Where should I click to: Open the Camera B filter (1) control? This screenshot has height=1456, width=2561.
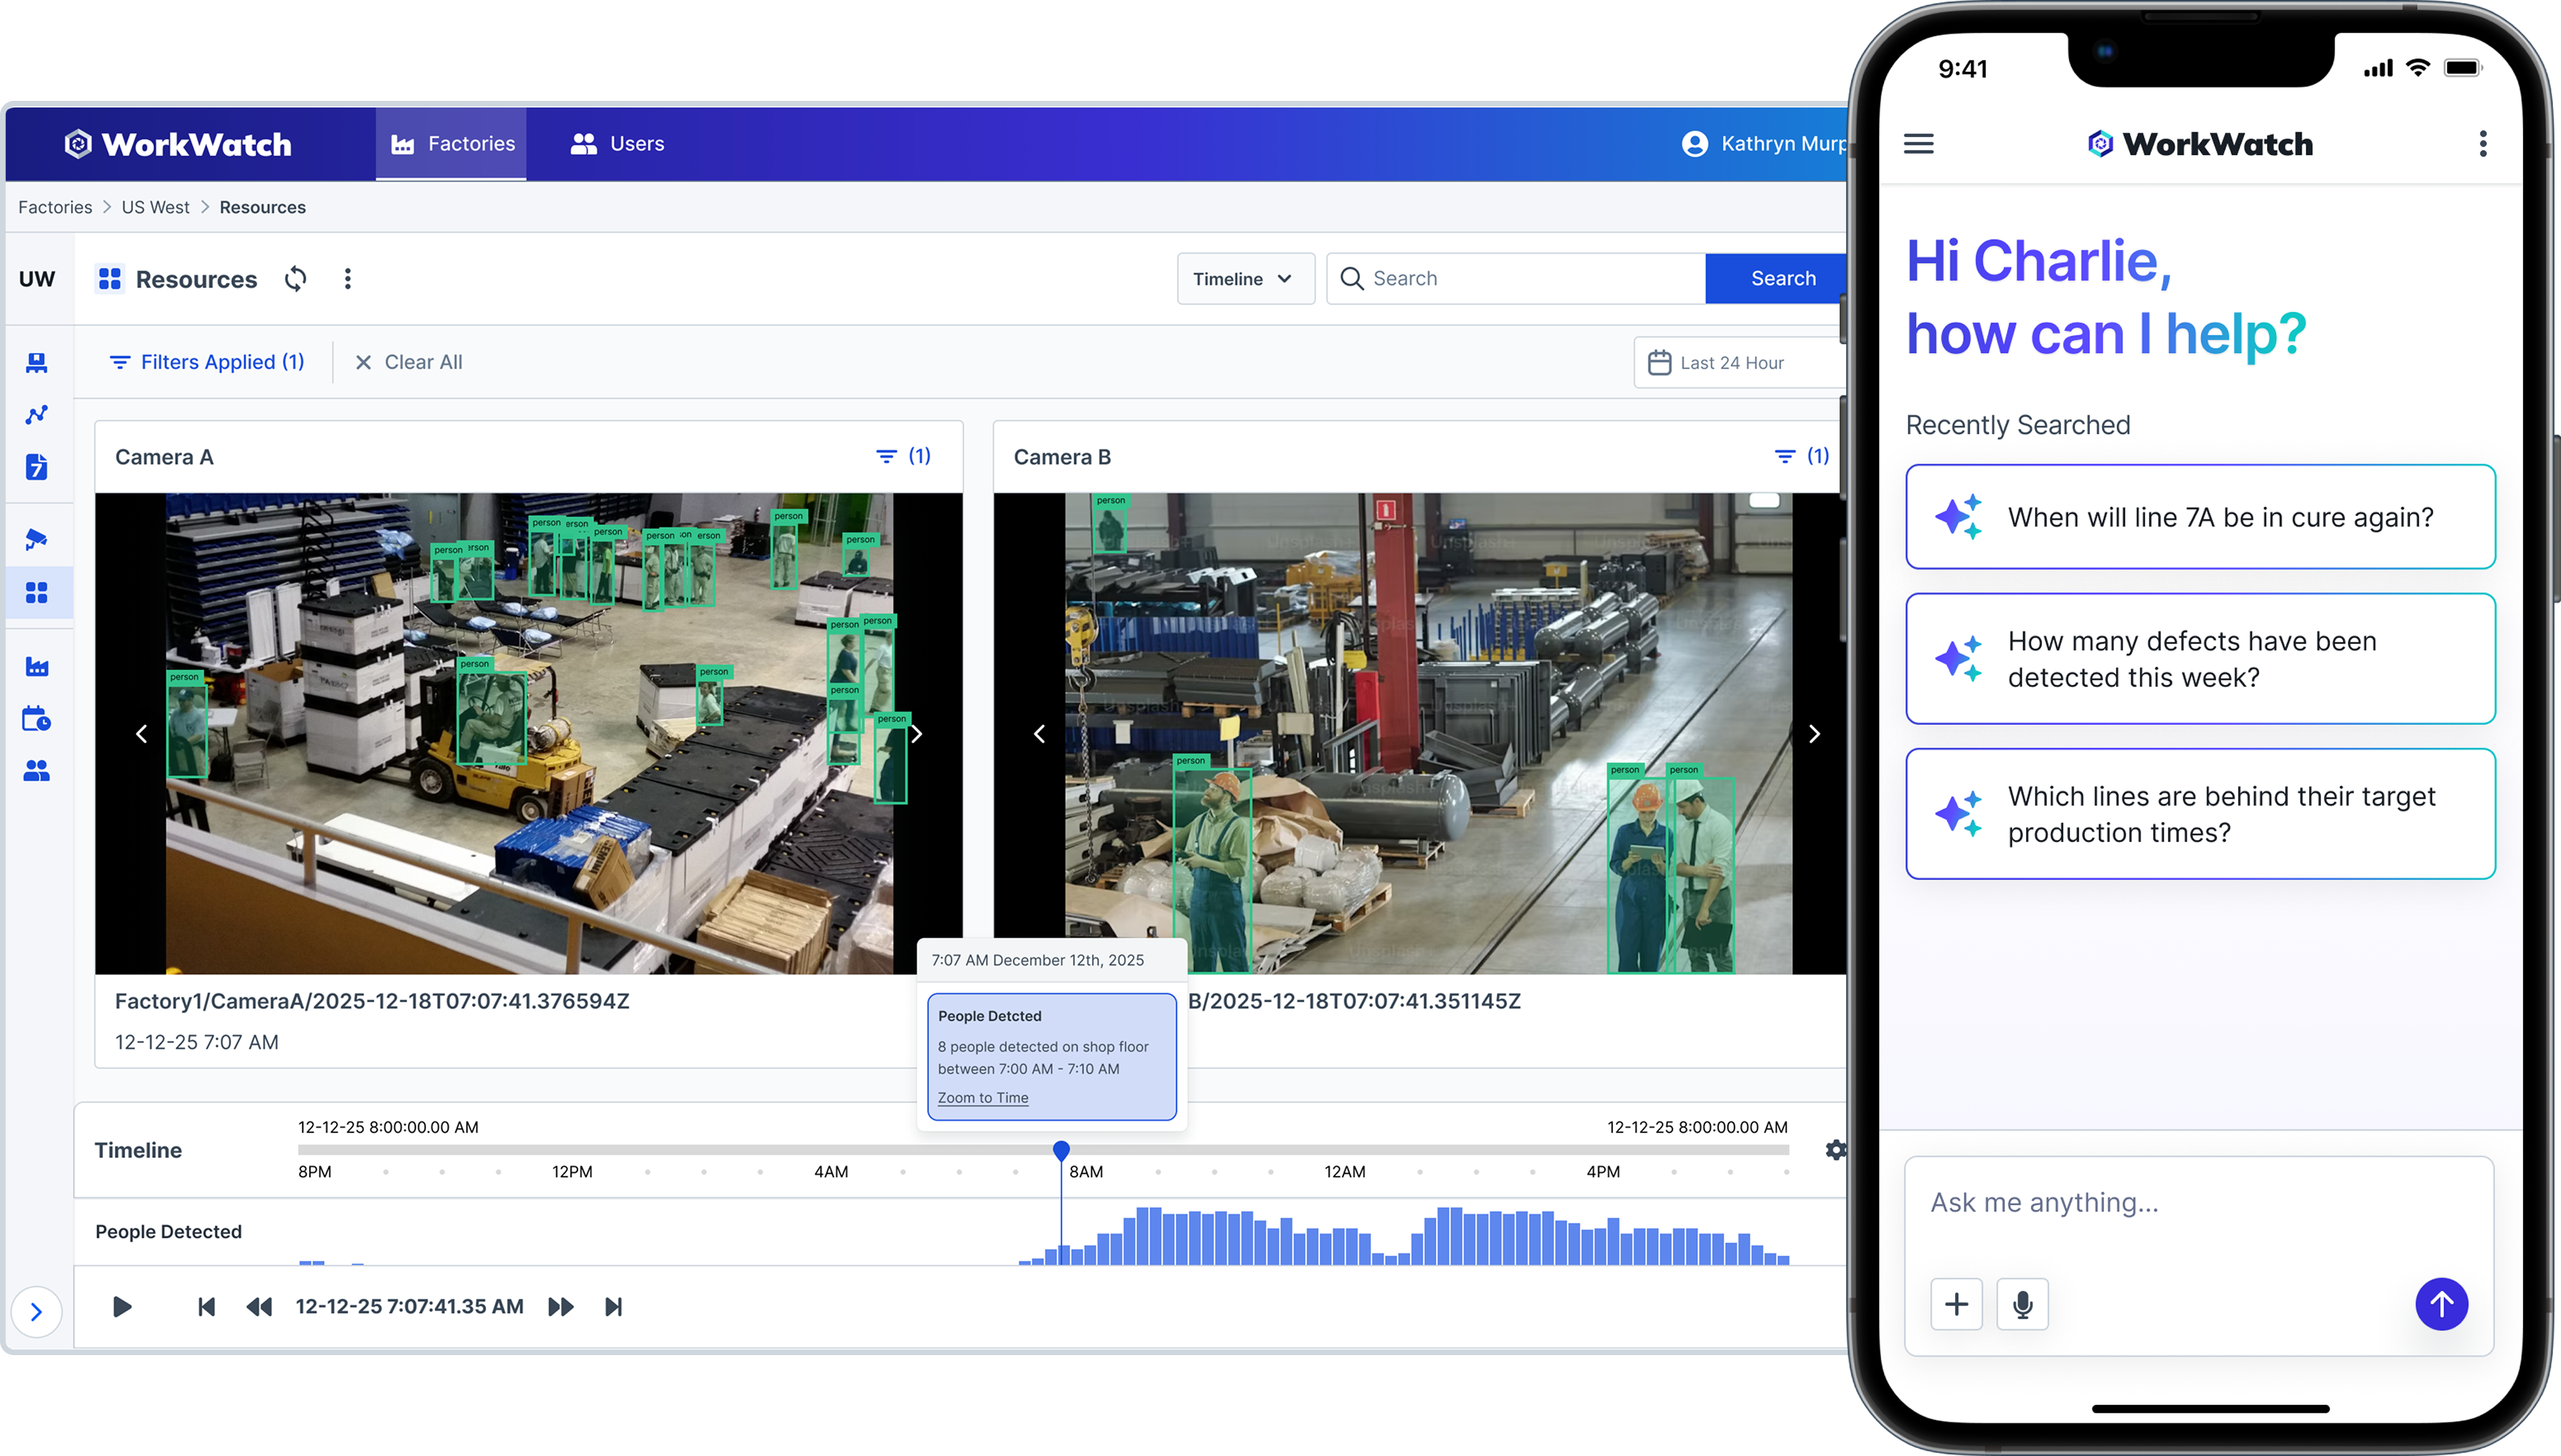1802,456
